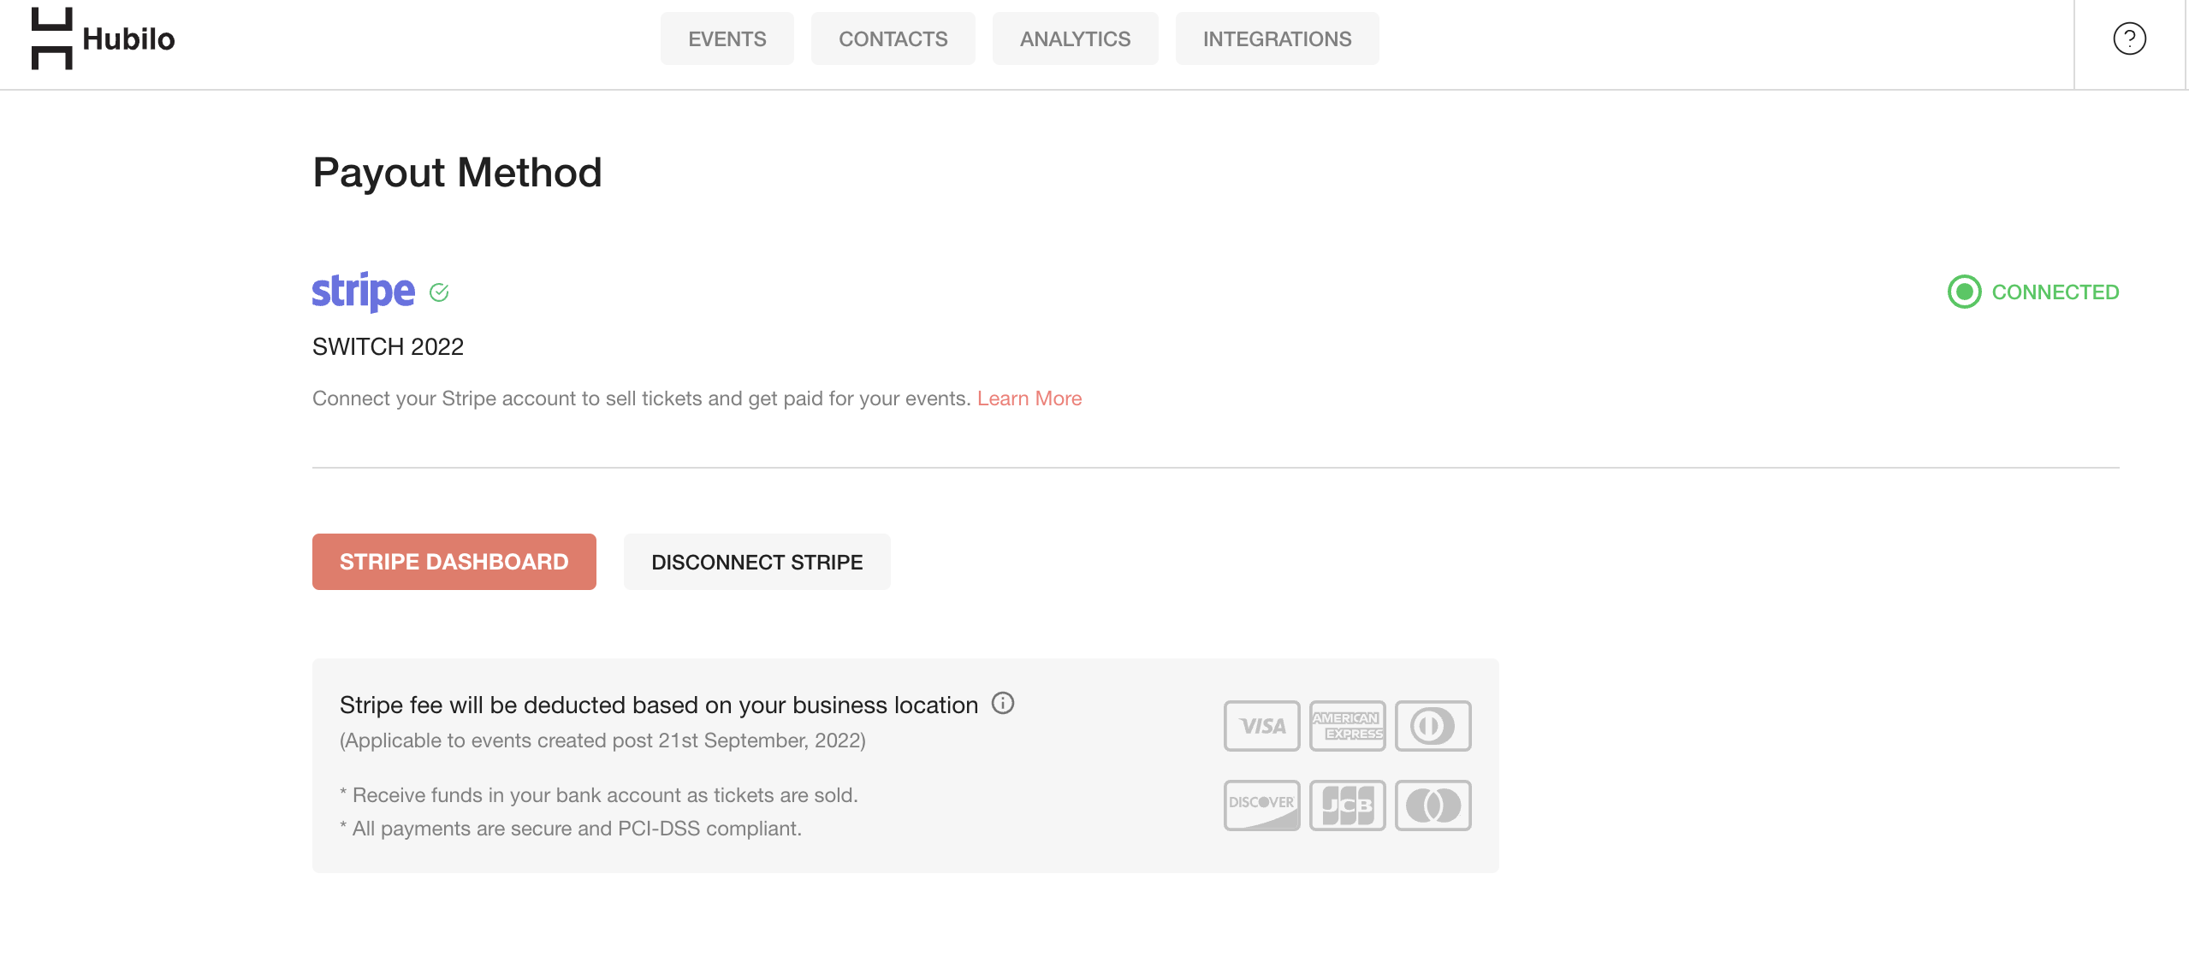The image size is (2189, 956).
Task: Click the Hubilo brand name text
Action: (x=128, y=38)
